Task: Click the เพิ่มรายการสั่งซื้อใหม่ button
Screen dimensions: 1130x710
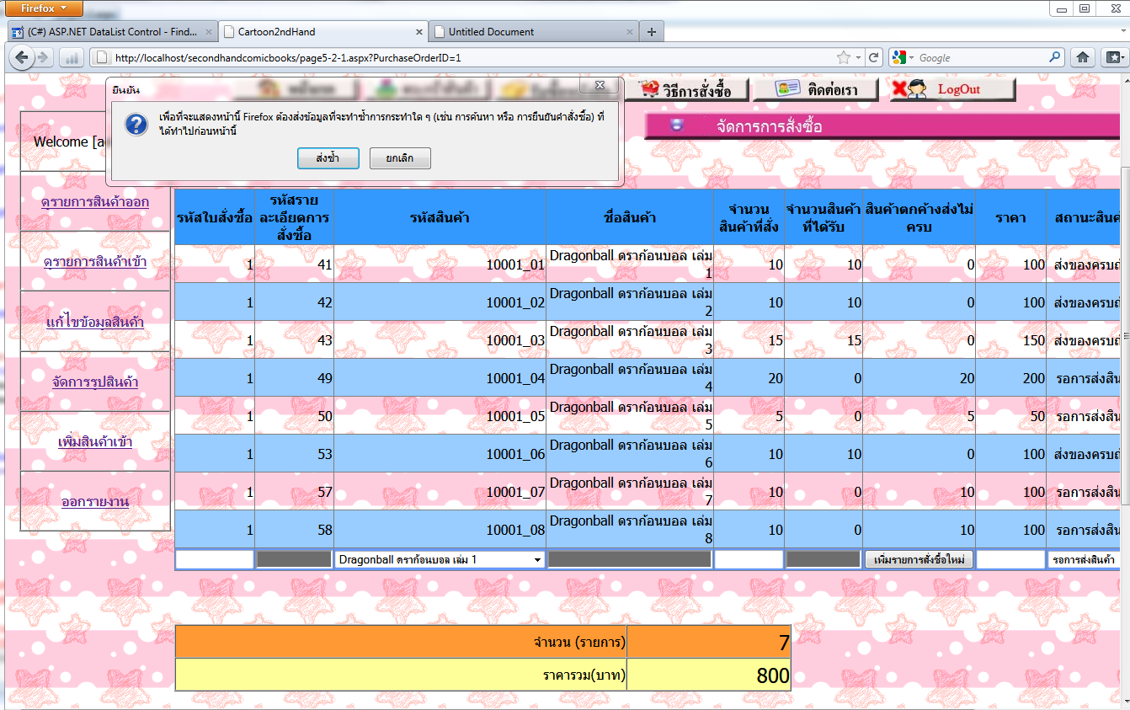Action: (x=919, y=560)
